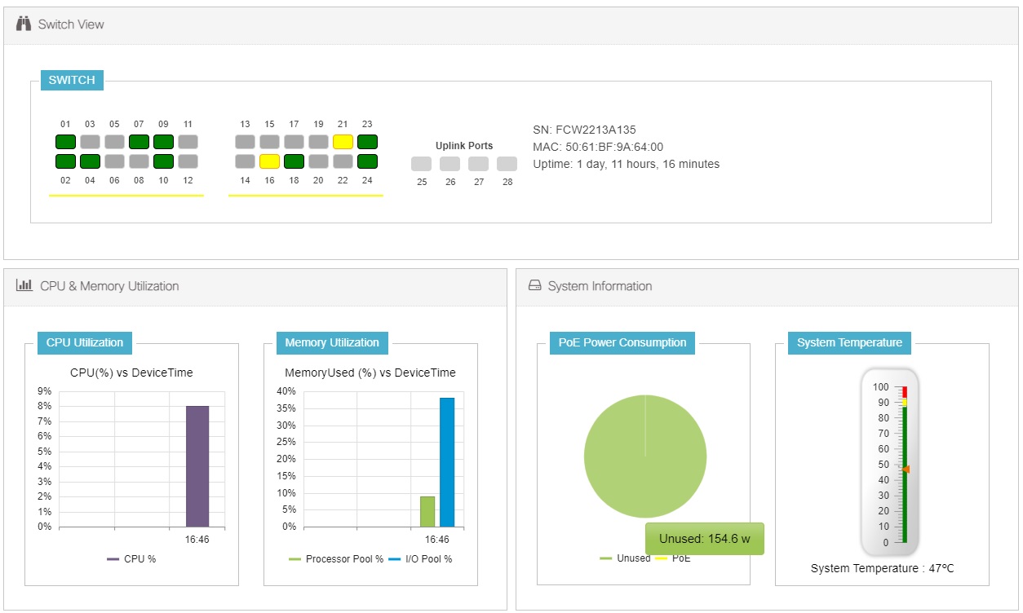Select the yellow port 16 indicator
The height and width of the screenshot is (613, 1023).
(x=269, y=162)
